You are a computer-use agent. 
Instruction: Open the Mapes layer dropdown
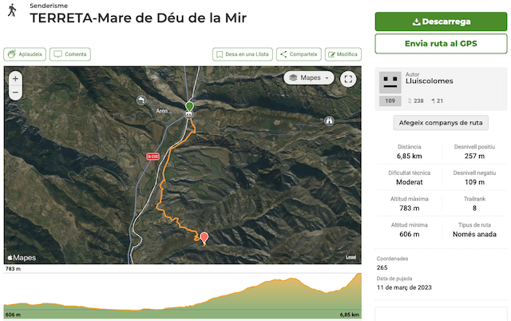click(x=310, y=78)
